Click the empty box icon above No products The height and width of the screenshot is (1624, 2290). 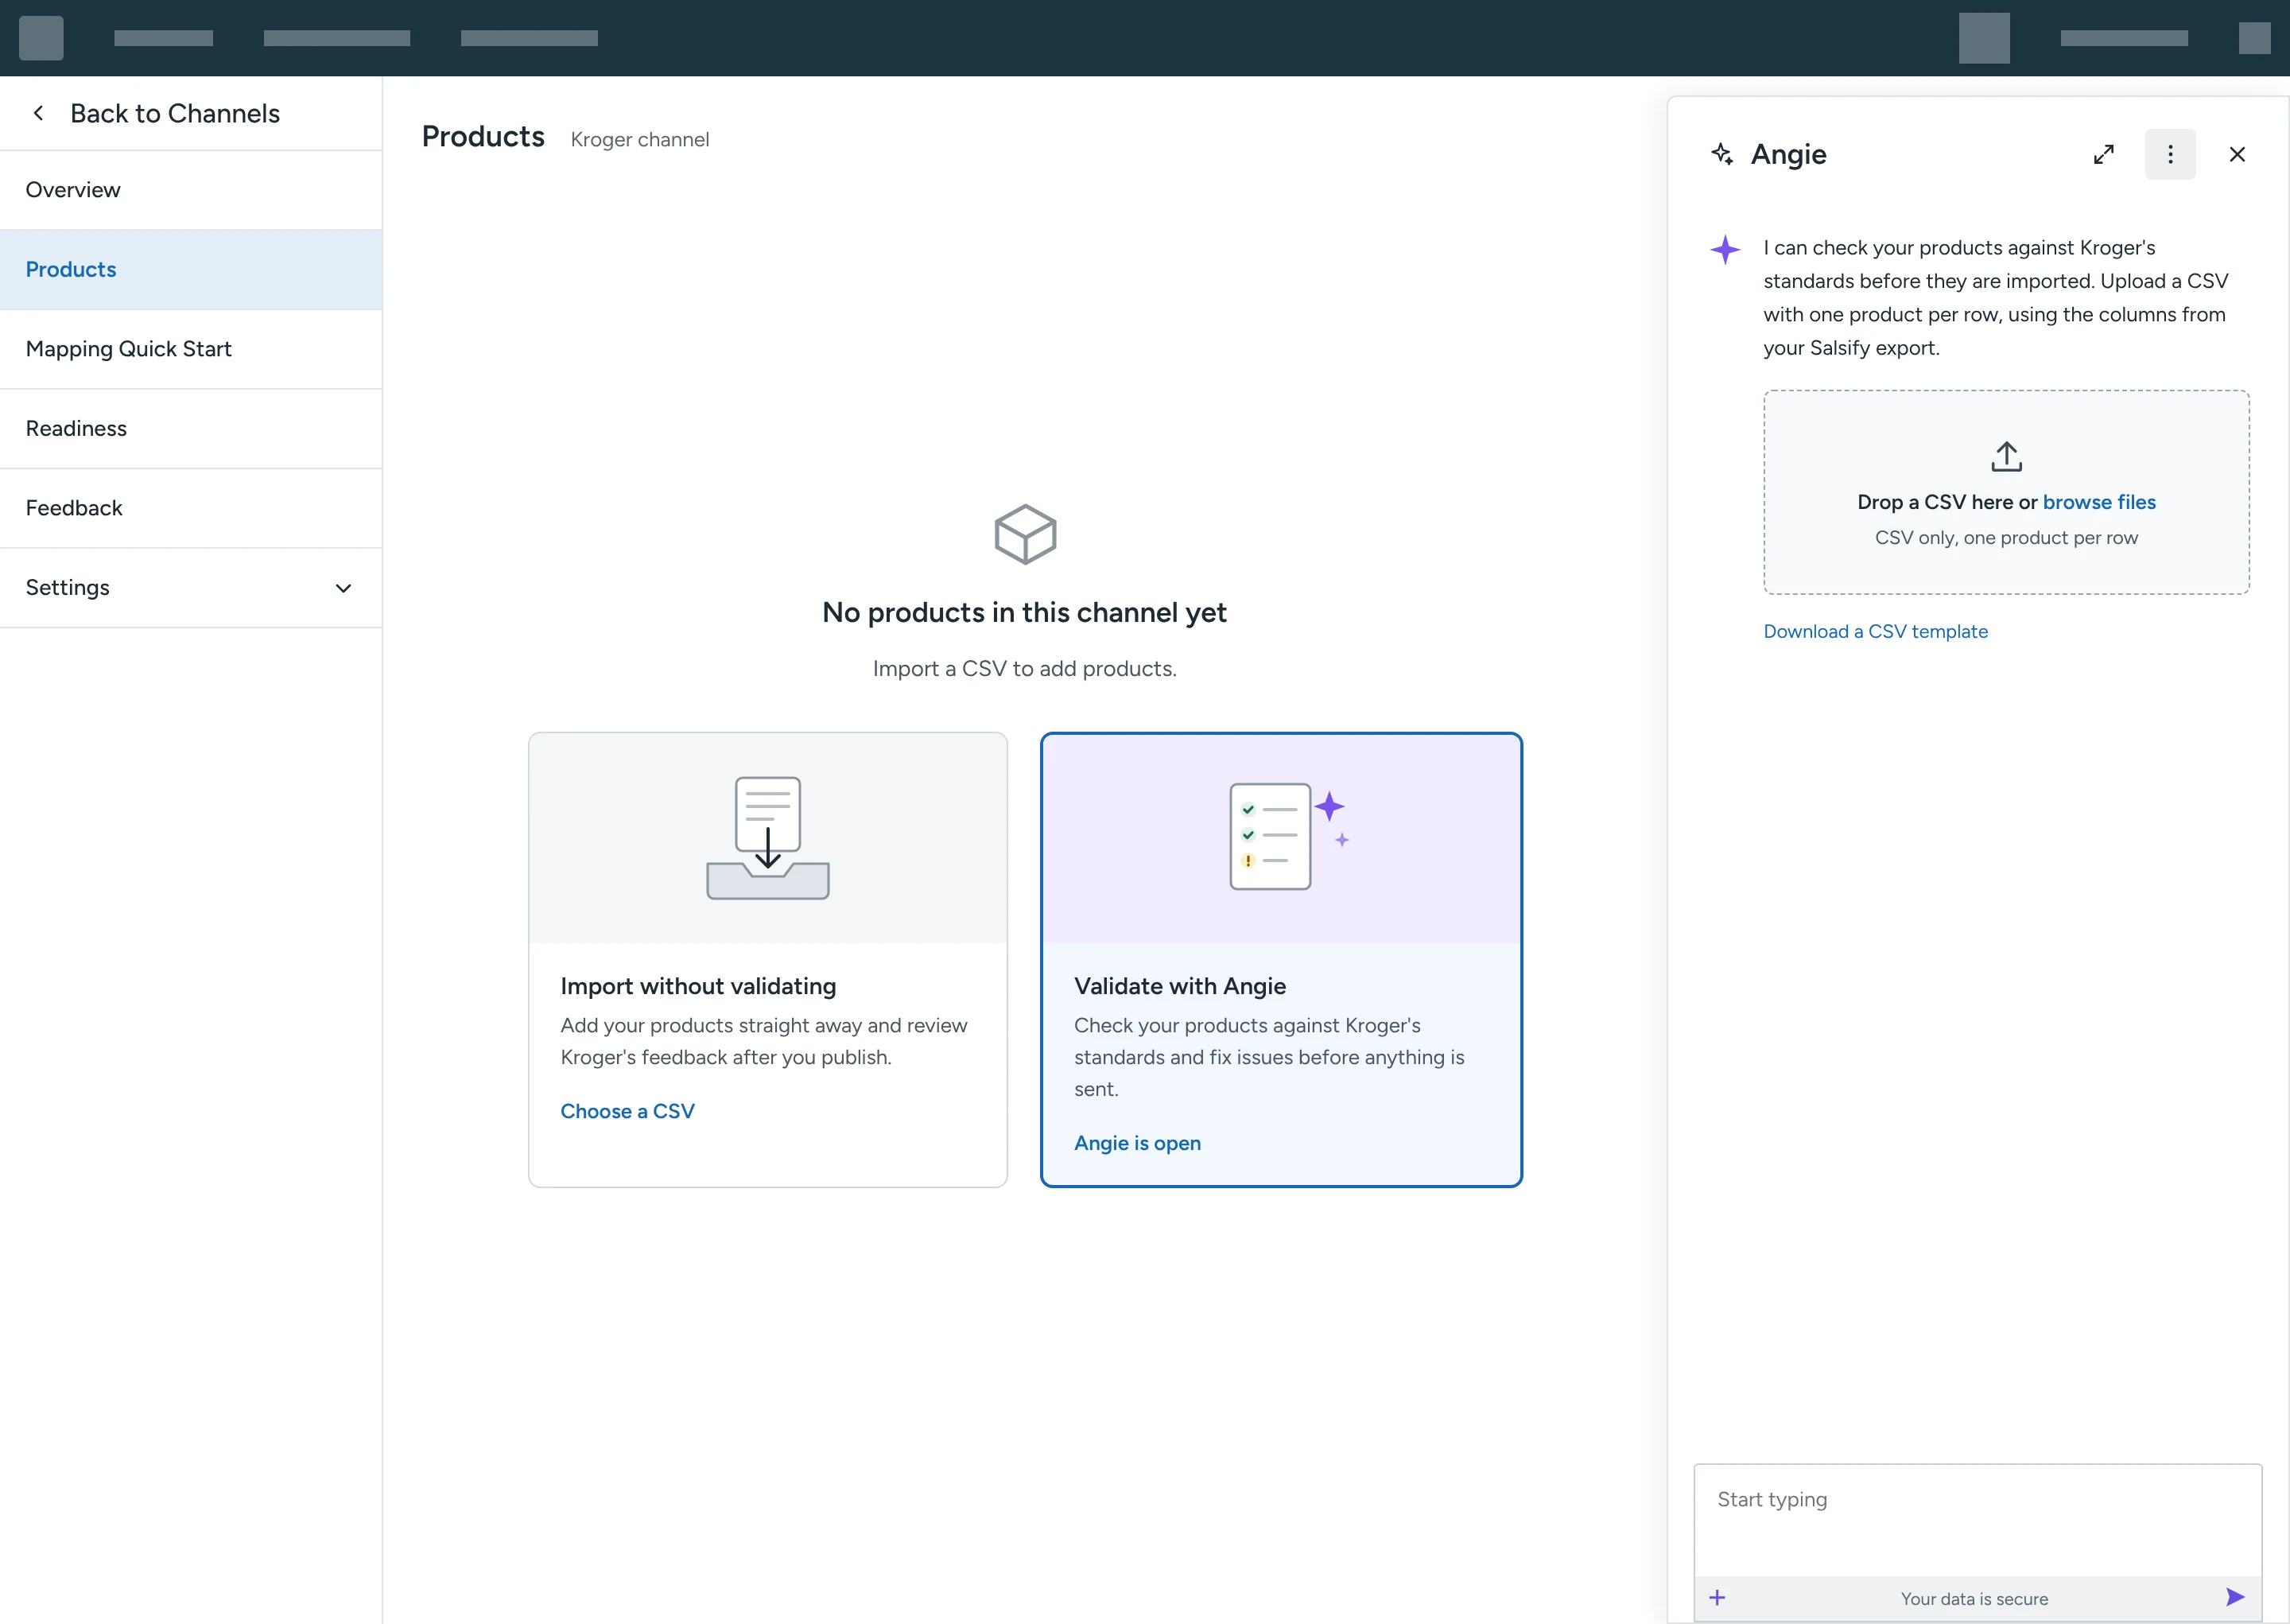pyautogui.click(x=1025, y=534)
